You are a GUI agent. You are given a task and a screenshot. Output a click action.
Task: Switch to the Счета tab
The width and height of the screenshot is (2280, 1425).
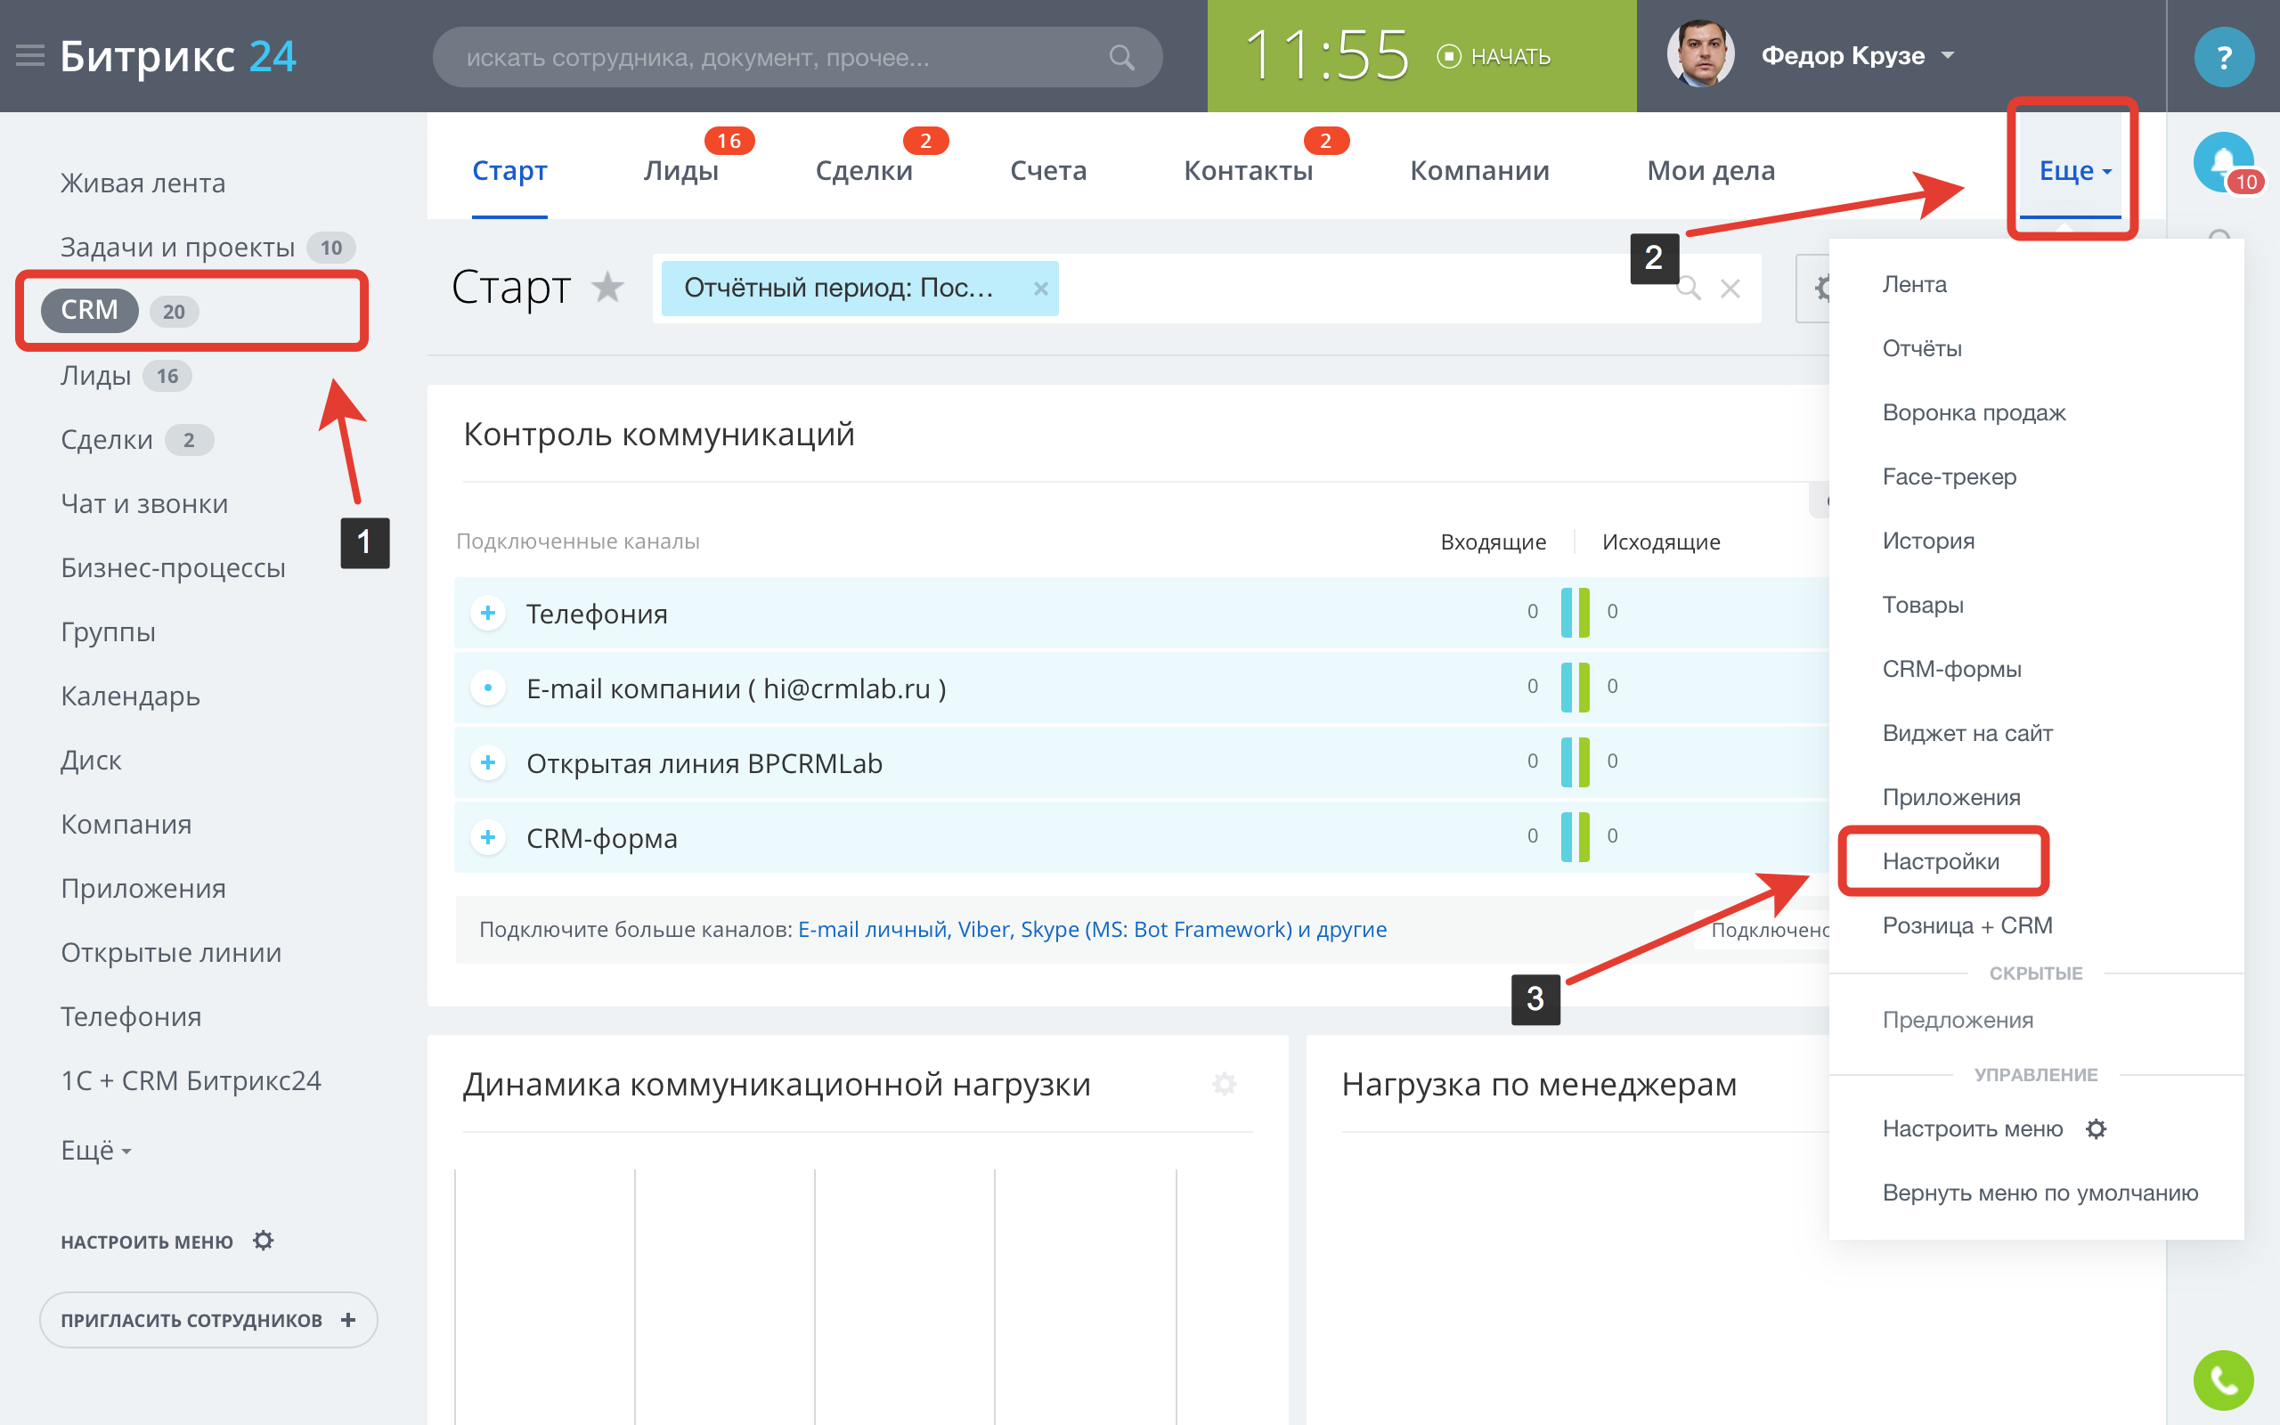1048,171
